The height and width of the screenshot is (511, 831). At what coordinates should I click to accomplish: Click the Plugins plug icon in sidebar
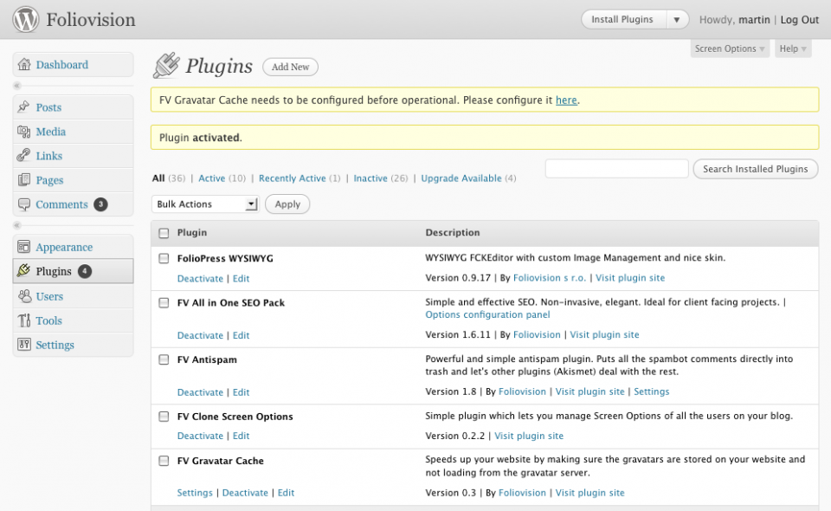[23, 271]
